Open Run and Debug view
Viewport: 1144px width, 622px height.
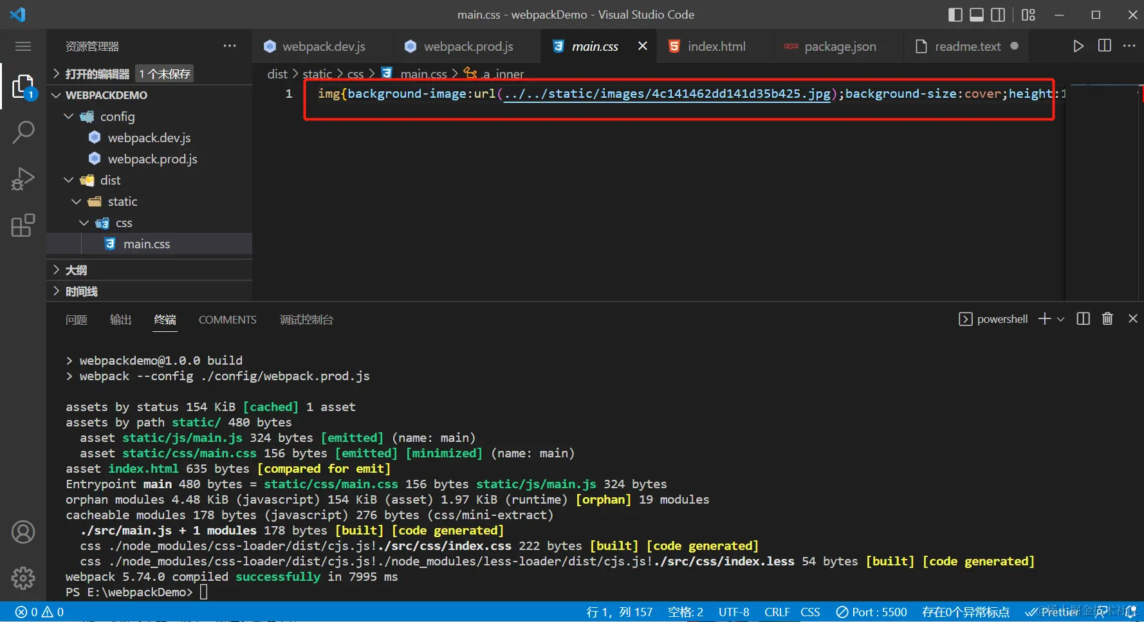point(23,179)
